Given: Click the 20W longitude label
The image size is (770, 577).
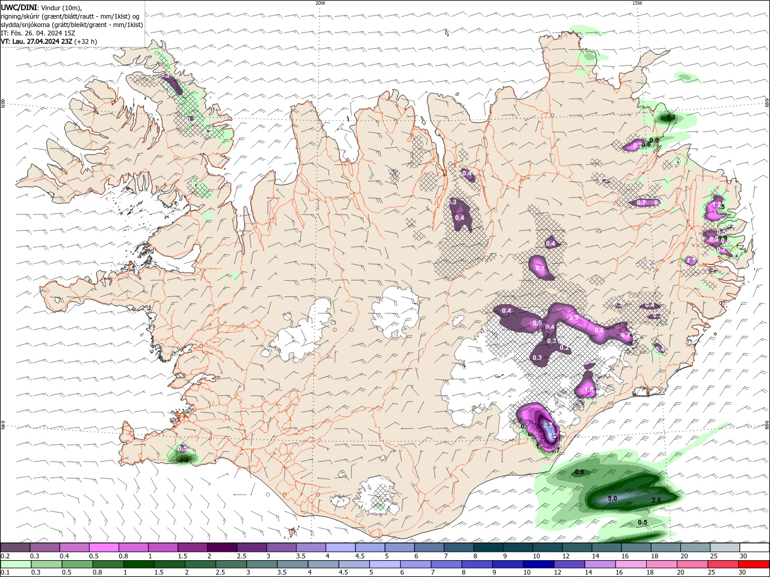Looking at the screenshot, I should (320, 3).
